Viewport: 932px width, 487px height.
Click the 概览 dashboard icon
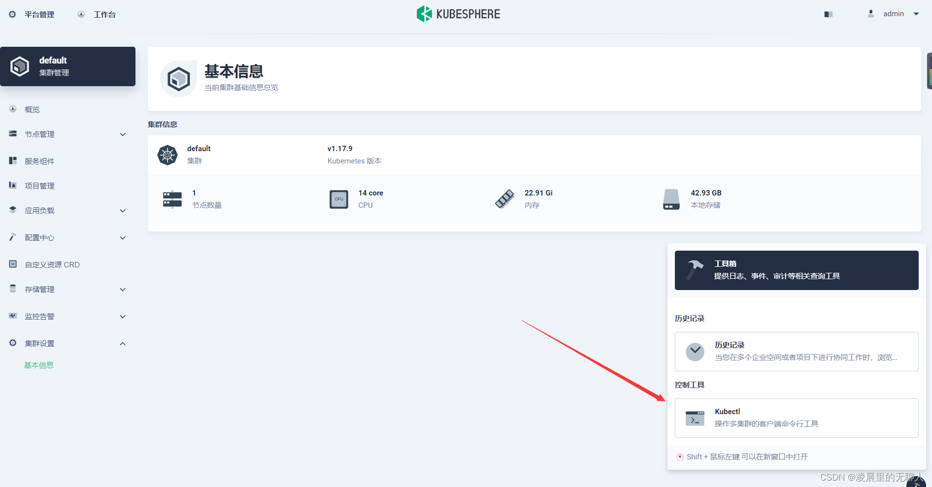13,109
